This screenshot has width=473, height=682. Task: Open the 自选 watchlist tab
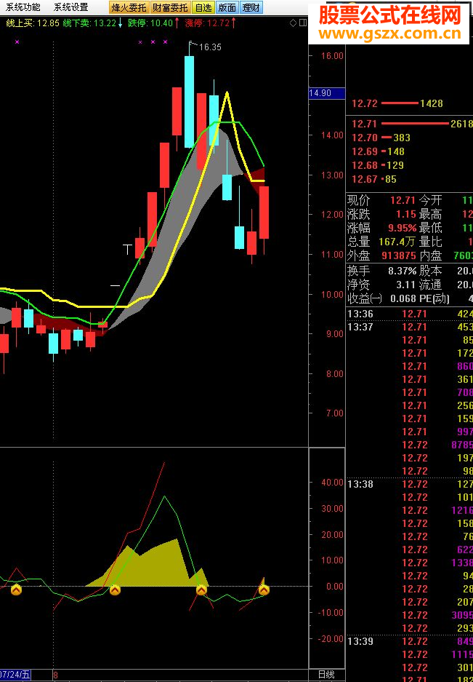click(203, 7)
